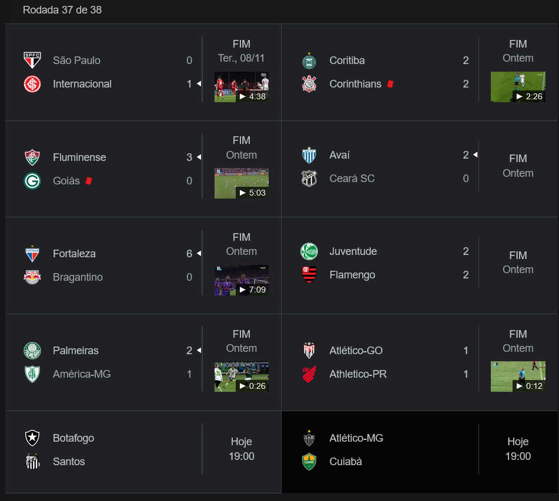This screenshot has height=501, width=559.
Task: Open the Botafogo vs Santos fixture
Action: tap(143, 452)
